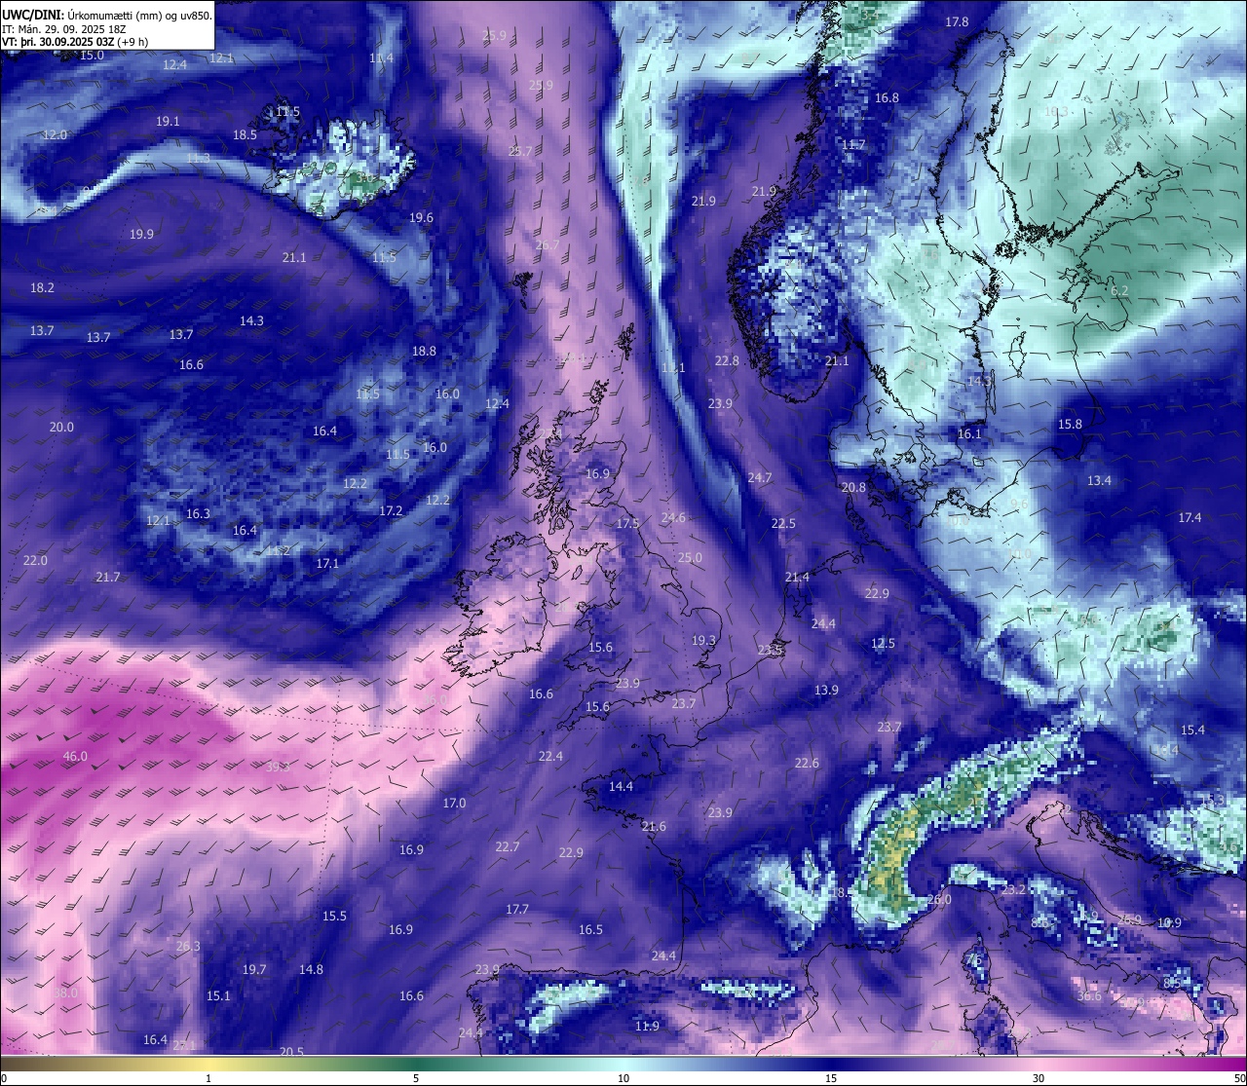Click the 22.6 value label
1247x1086 pixels.
pyautogui.click(x=807, y=764)
